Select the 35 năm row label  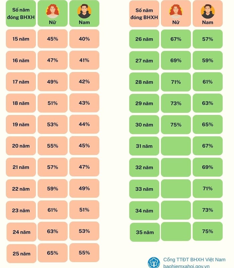[x=145, y=232]
